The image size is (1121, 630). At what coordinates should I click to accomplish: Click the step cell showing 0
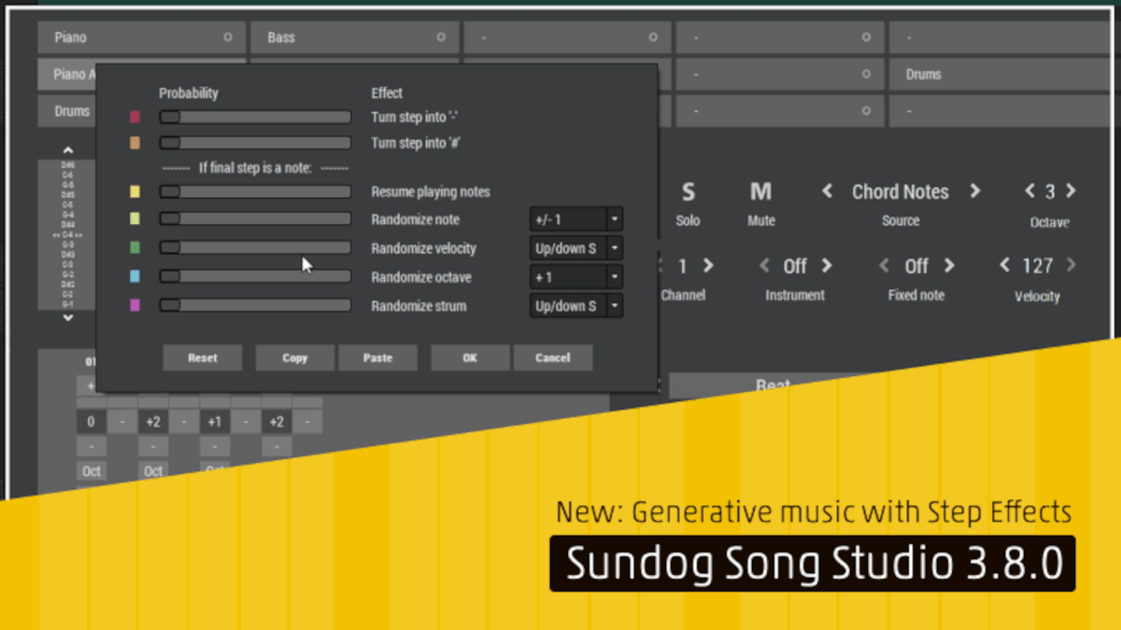(91, 422)
